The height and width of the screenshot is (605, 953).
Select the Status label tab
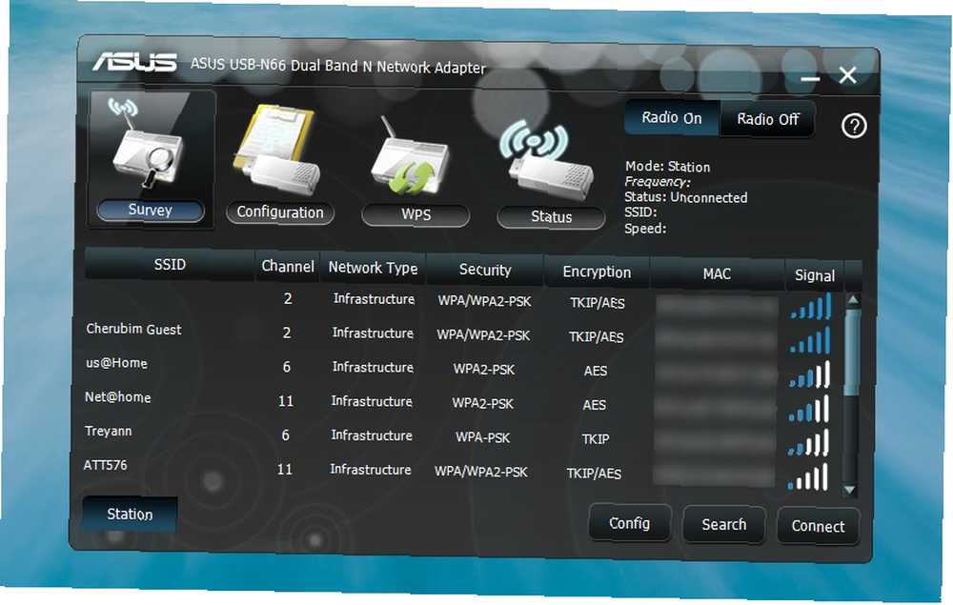(x=551, y=217)
